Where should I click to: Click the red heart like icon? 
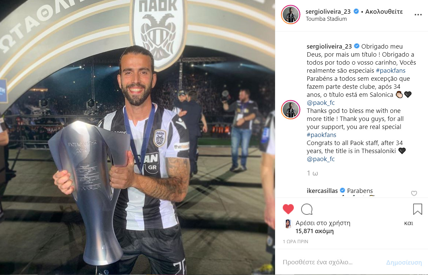tap(288, 209)
